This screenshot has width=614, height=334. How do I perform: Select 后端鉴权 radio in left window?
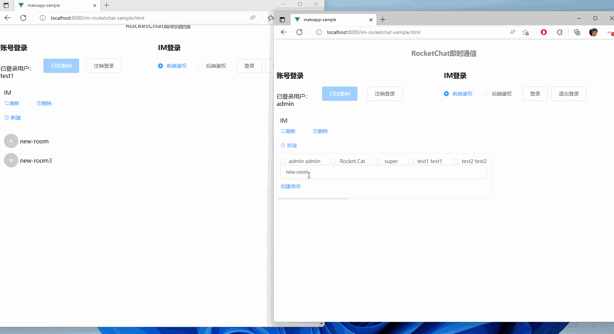[200, 66]
